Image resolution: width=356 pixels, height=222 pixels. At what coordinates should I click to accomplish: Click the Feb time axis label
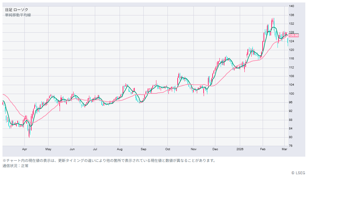tap(263, 149)
